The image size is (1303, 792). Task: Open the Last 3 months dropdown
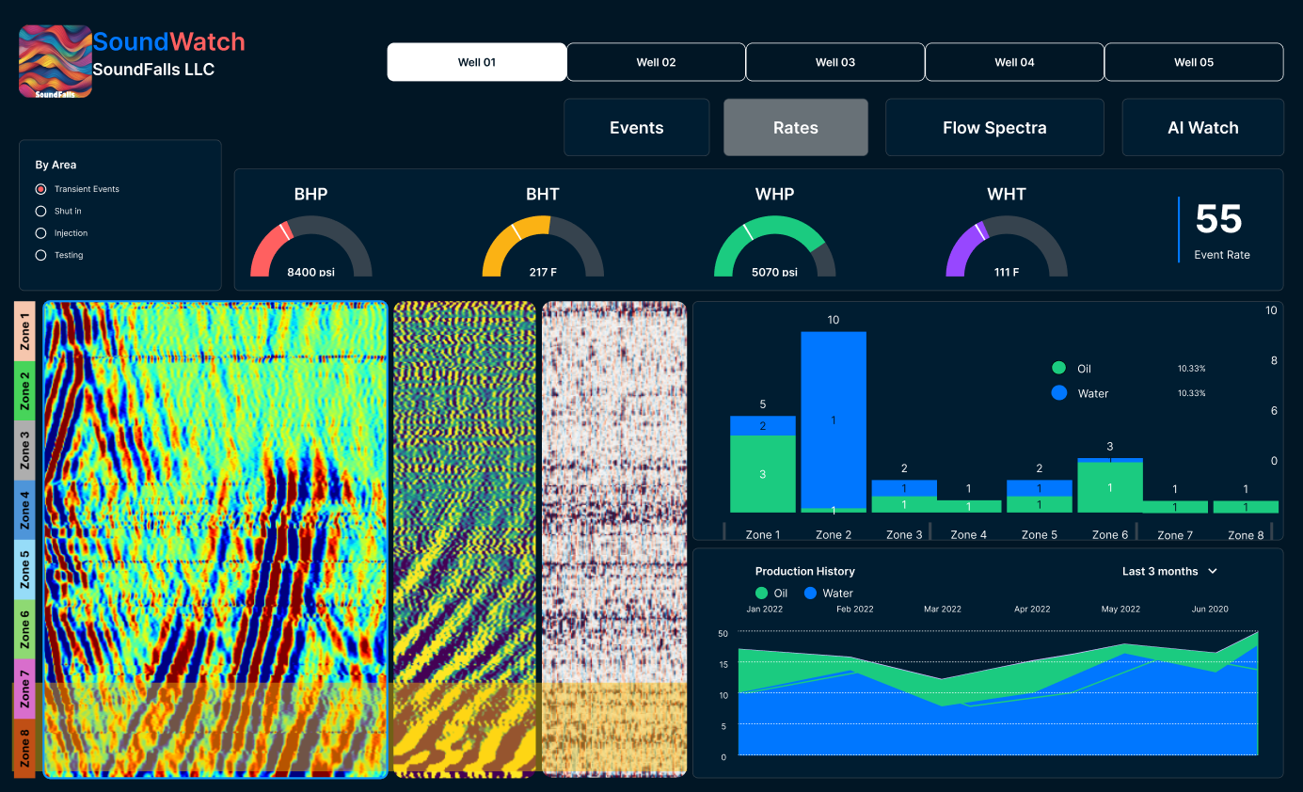point(1169,571)
